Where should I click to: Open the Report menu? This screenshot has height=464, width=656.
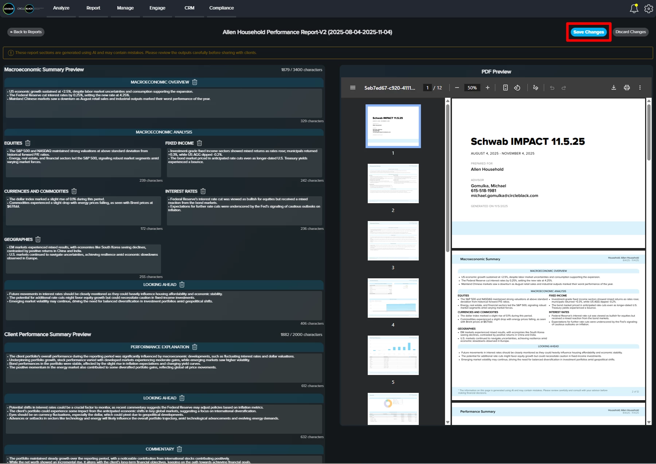93,8
